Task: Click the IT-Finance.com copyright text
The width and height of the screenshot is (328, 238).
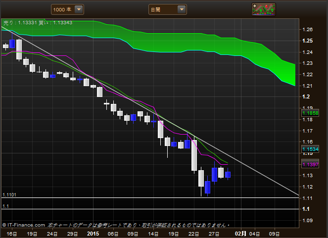Action: coord(24,225)
